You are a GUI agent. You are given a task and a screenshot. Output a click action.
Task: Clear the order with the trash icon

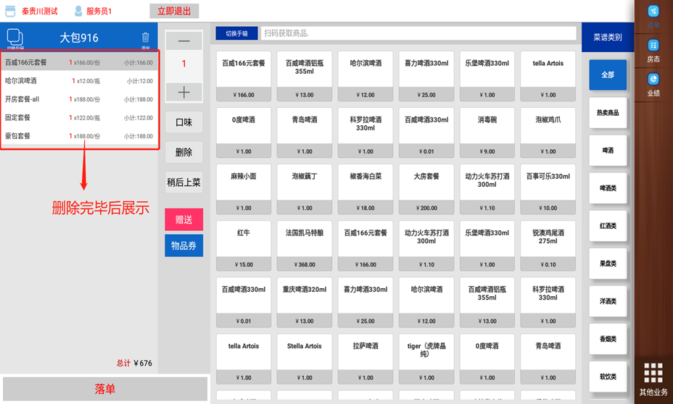pyautogui.click(x=146, y=38)
